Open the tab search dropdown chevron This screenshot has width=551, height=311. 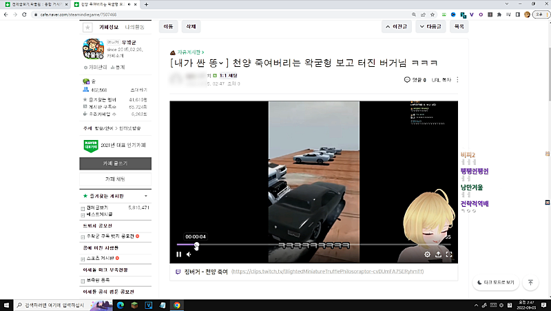(506, 4)
